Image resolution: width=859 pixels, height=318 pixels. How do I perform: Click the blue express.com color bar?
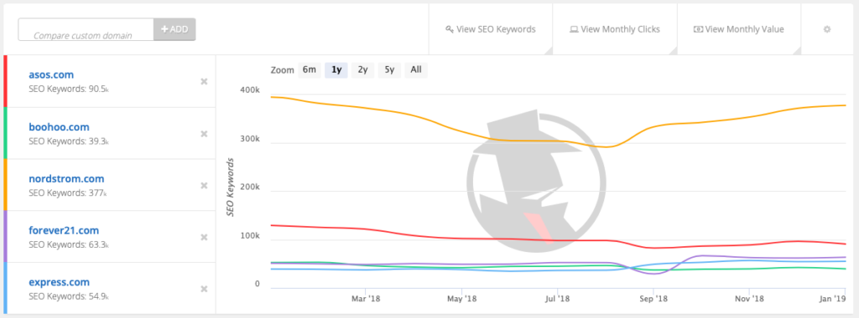5,288
